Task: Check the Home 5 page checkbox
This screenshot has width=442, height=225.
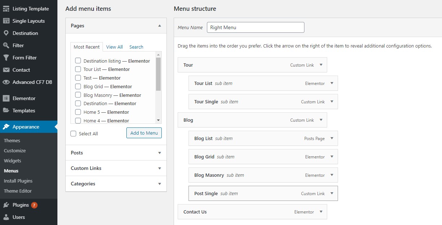Action: click(x=78, y=112)
